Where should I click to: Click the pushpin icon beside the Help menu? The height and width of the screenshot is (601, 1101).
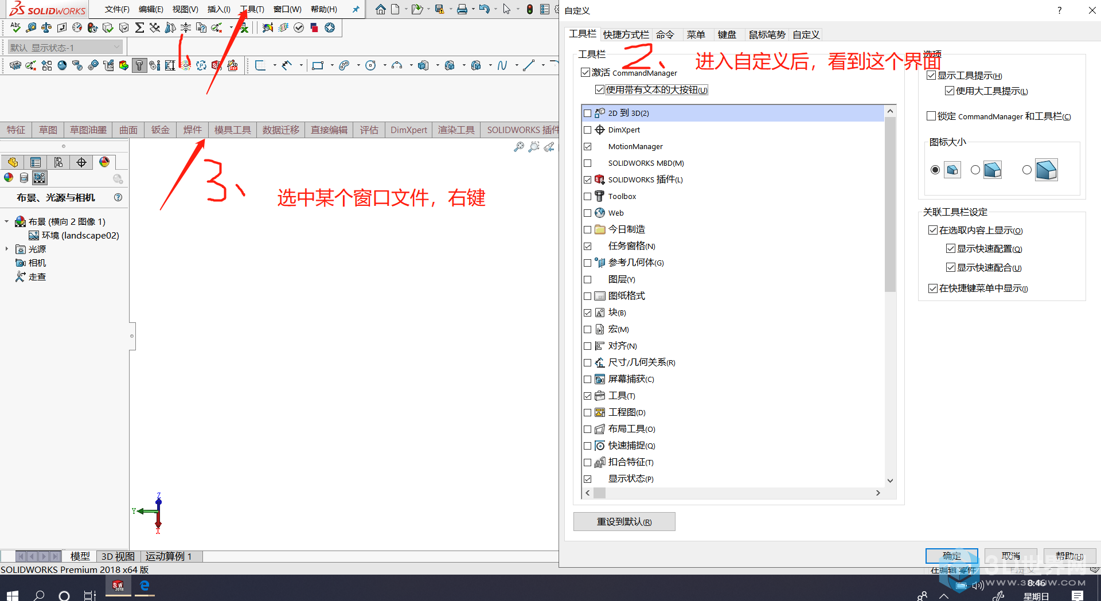click(x=356, y=9)
